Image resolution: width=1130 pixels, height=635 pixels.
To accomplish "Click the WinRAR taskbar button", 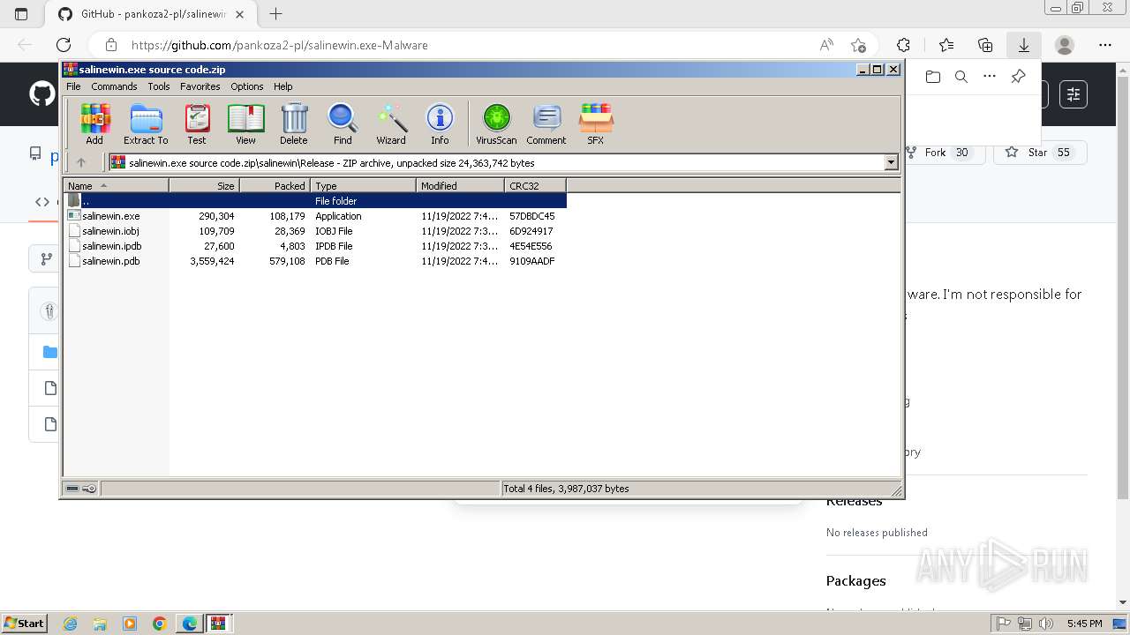I will [x=218, y=624].
